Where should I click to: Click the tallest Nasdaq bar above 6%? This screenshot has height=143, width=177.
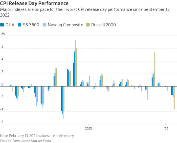(75, 63)
